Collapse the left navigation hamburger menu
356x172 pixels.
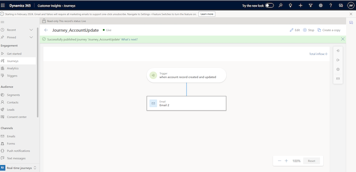[x=3, y=22]
